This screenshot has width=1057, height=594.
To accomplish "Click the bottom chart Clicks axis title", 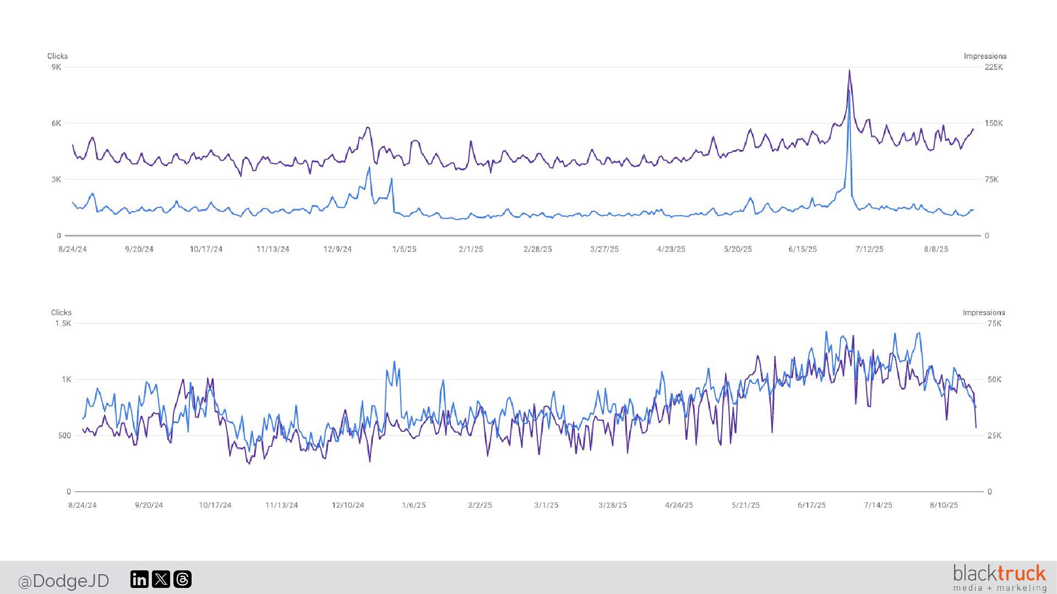I will point(61,312).
